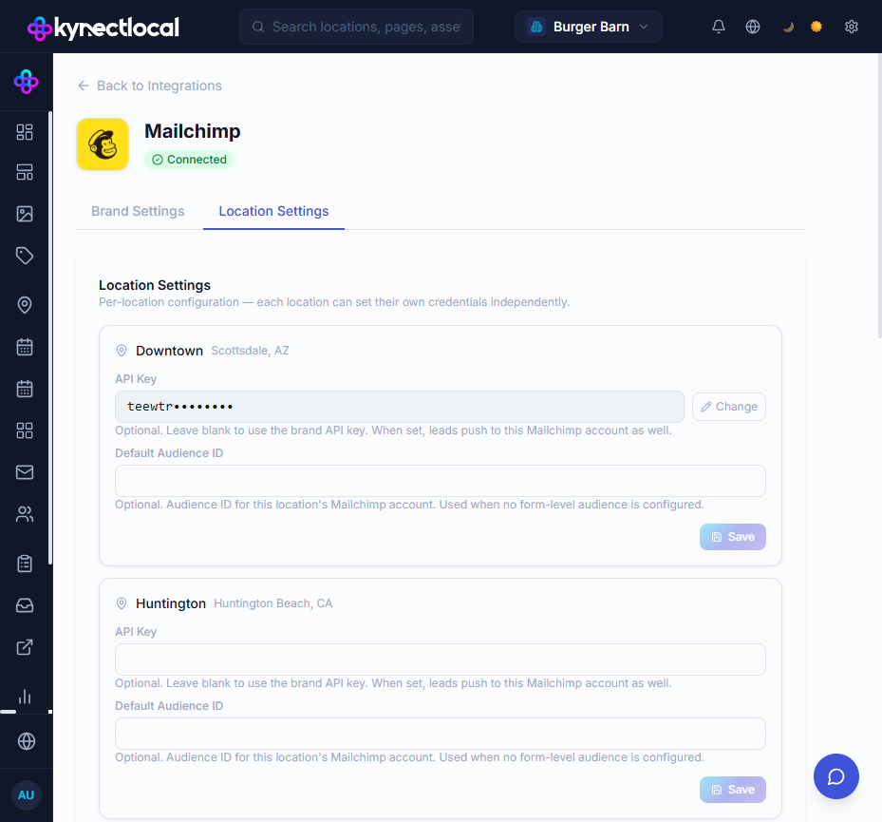Open the clipboard forms sidebar icon

(x=25, y=564)
